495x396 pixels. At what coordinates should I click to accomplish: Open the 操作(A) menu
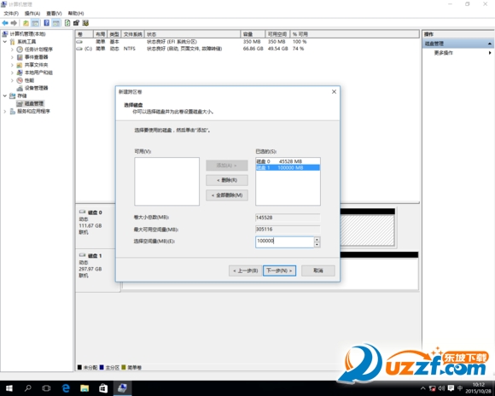click(32, 14)
